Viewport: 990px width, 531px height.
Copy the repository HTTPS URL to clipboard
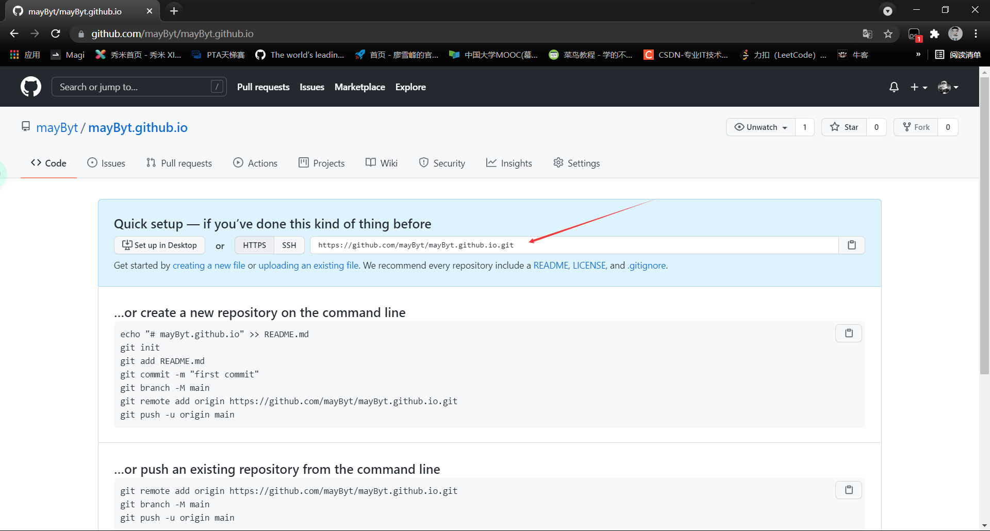coord(852,245)
